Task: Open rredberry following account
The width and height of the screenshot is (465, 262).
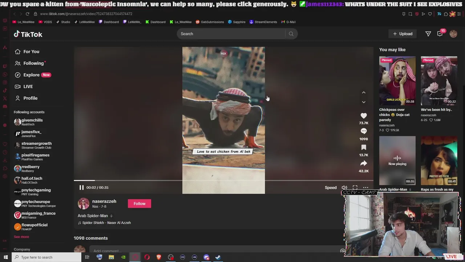Action: [x=27, y=169]
